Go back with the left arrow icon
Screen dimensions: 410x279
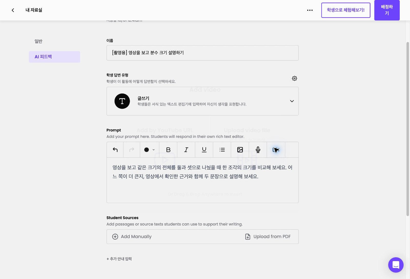click(x=13, y=10)
